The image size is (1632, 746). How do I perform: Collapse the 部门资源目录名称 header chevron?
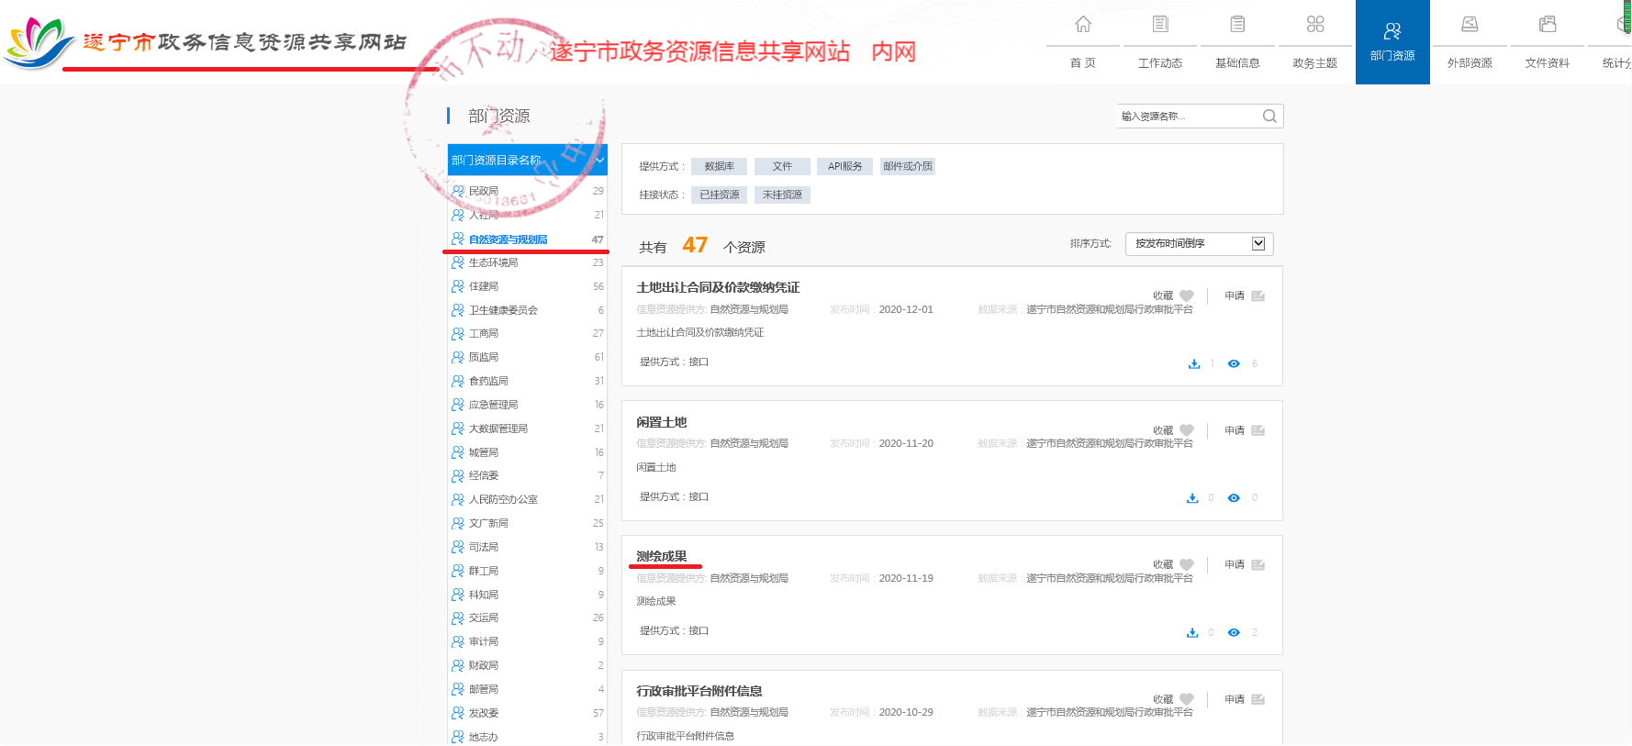(599, 161)
